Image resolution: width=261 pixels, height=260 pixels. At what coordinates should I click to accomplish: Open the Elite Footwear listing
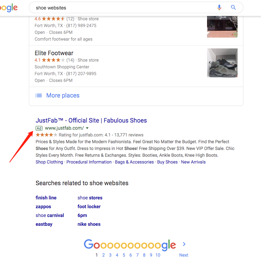(x=54, y=53)
